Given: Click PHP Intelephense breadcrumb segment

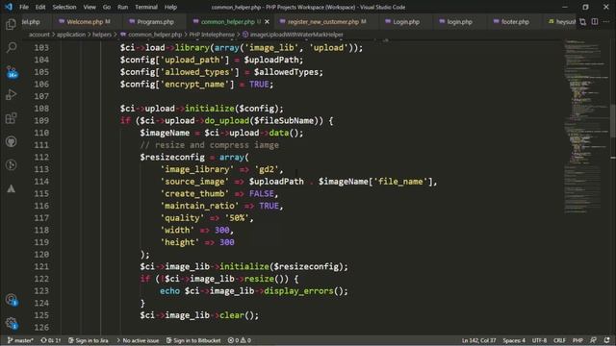Looking at the screenshot, I should tap(212, 35).
